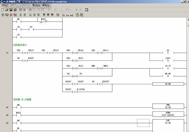The image size is (189, 132).
Task: Toggle the pressed ladder view icon
Action: (25, 10)
